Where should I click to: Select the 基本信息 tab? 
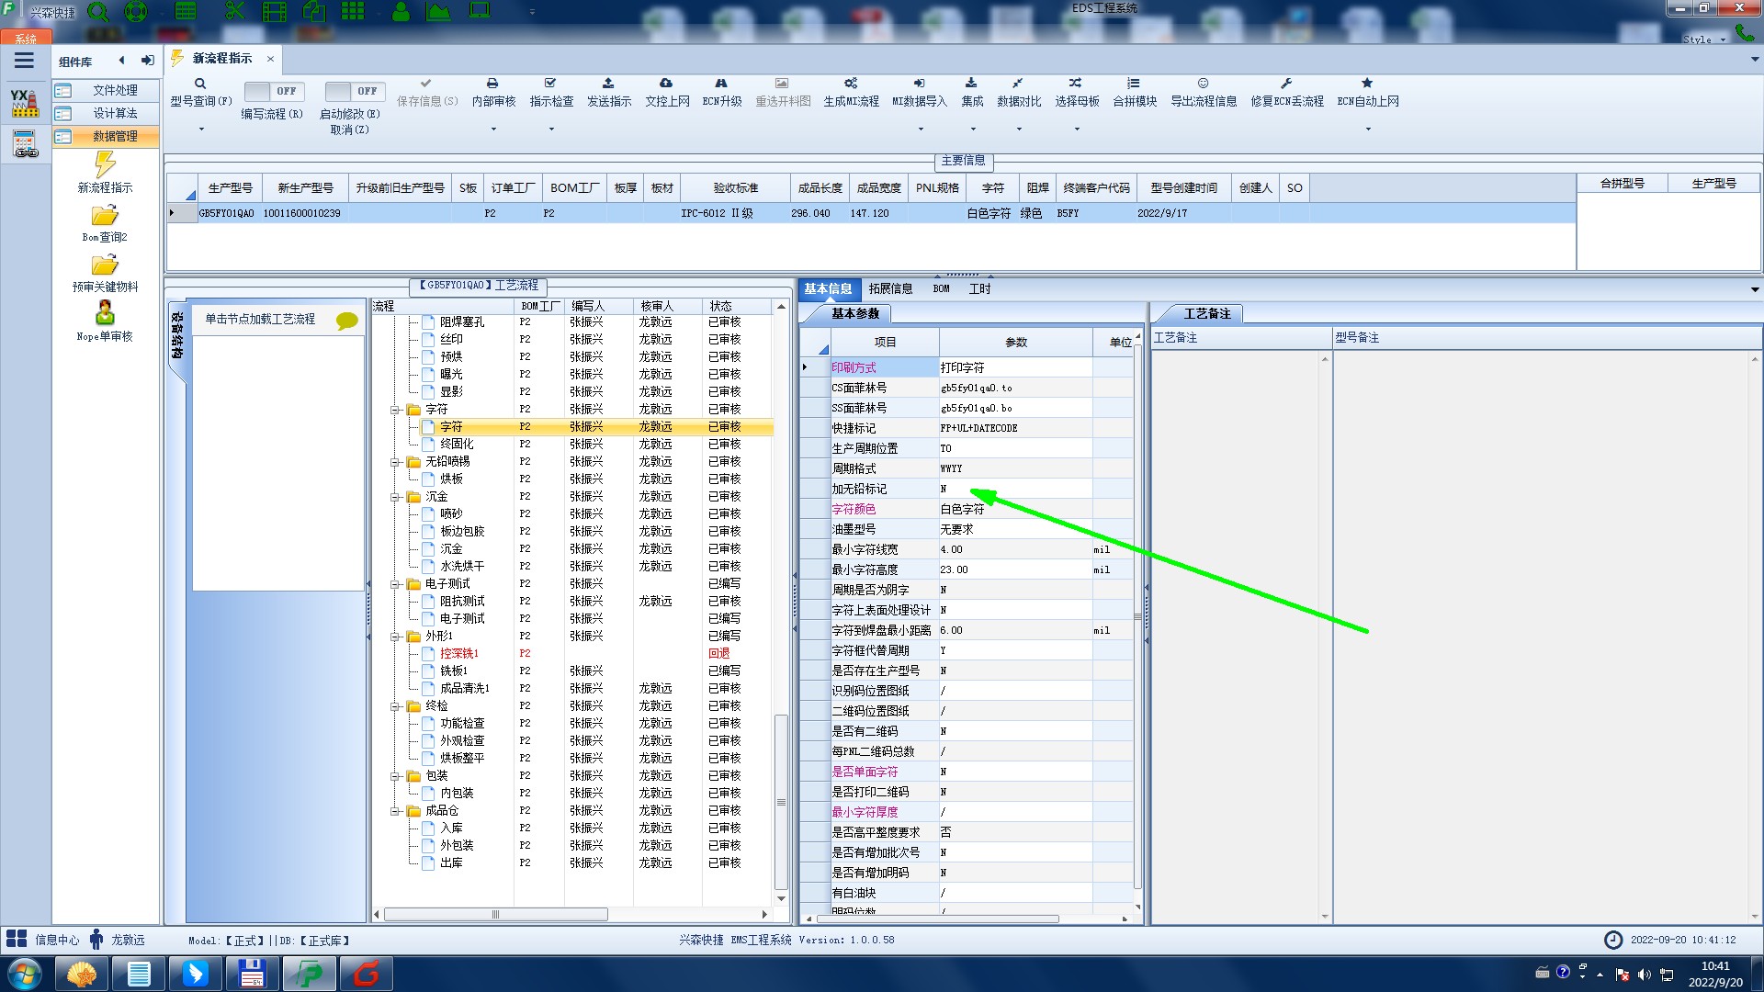coord(828,288)
